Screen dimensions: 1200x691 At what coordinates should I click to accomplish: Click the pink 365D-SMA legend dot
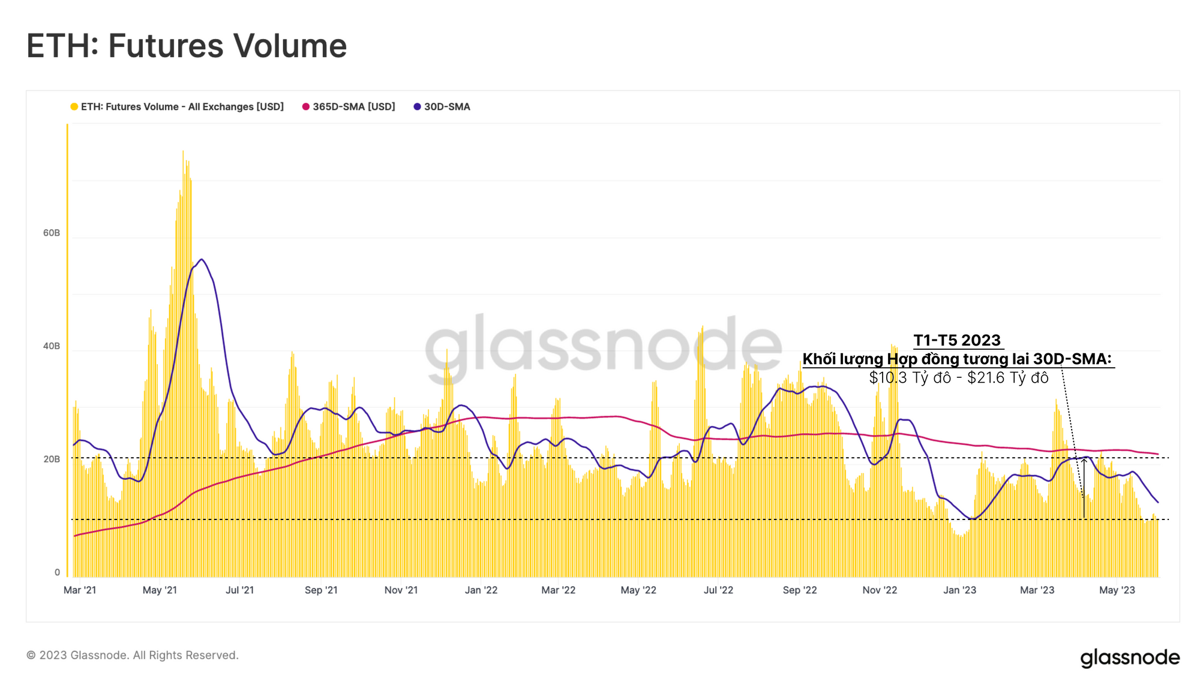click(306, 107)
